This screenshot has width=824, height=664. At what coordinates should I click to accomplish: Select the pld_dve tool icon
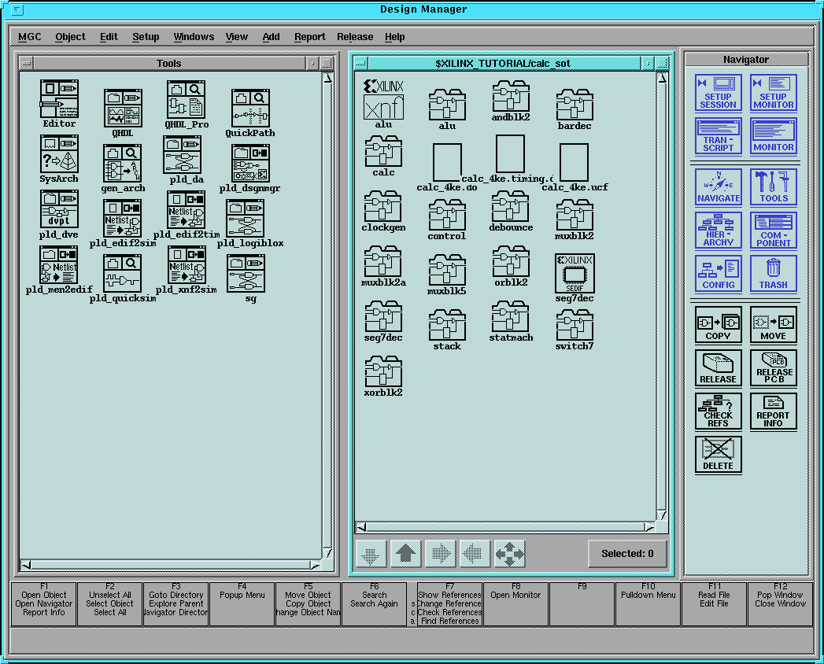coord(59,209)
